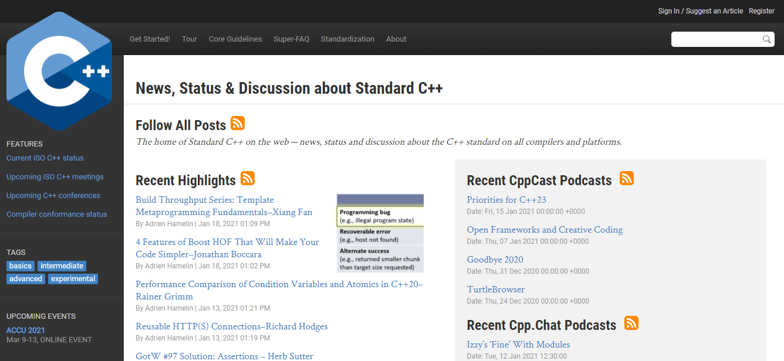Select the basics tag
Image resolution: width=784 pixels, height=361 pixels.
click(21, 266)
